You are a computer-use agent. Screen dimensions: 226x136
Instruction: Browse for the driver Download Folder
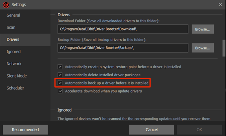(x=202, y=29)
